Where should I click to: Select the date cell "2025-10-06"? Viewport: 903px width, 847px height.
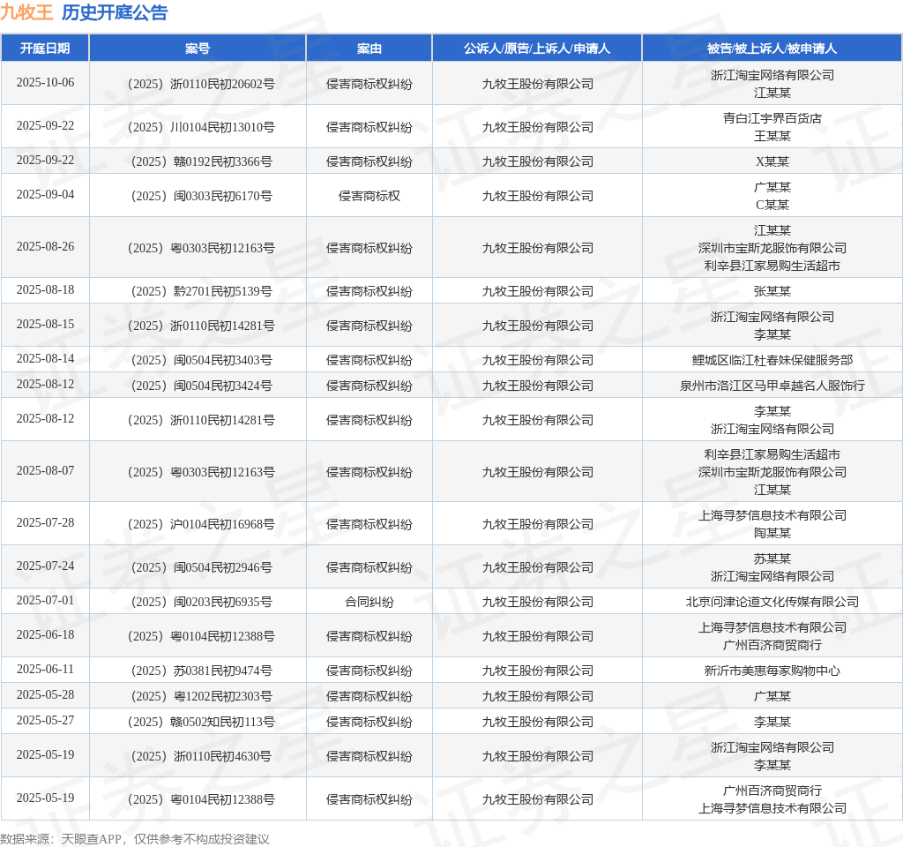[x=45, y=82]
